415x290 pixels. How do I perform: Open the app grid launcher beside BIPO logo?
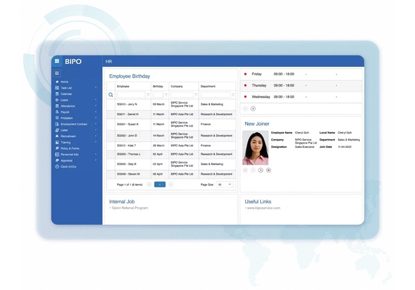tap(57, 61)
